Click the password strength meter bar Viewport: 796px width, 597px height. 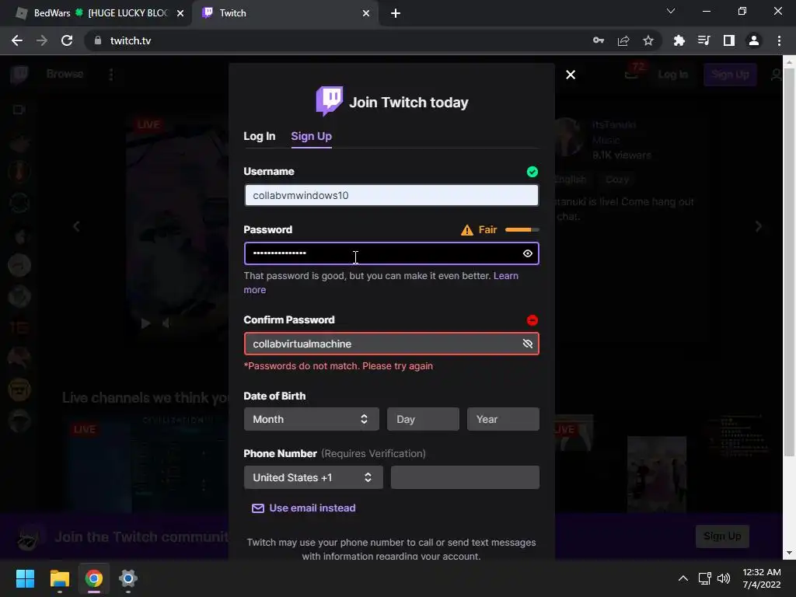[x=522, y=230]
